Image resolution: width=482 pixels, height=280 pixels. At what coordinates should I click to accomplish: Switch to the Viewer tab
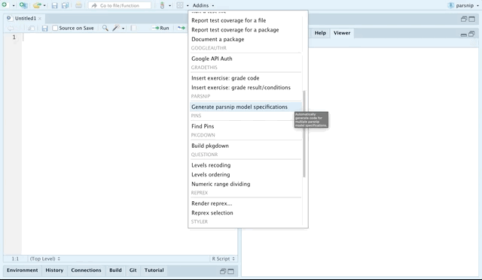[342, 33]
